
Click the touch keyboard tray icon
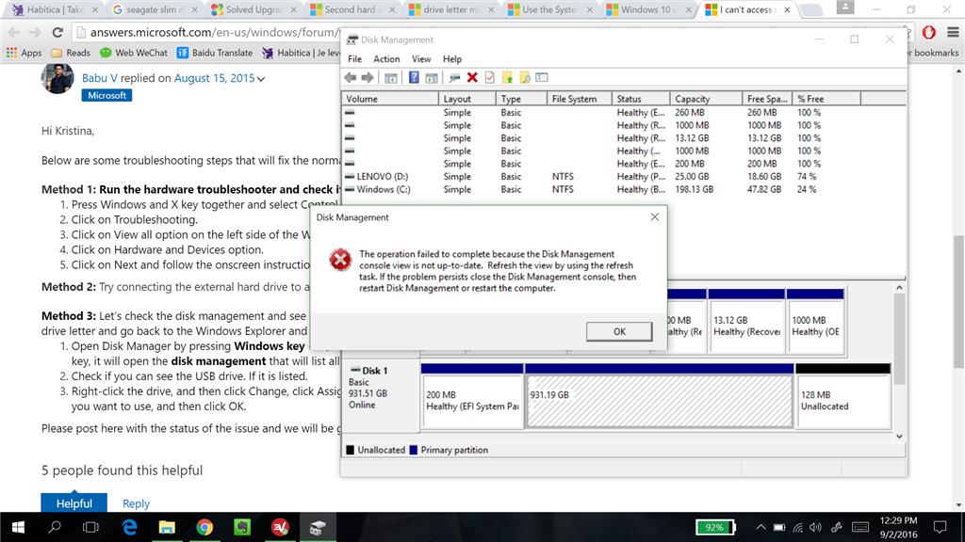tap(860, 527)
